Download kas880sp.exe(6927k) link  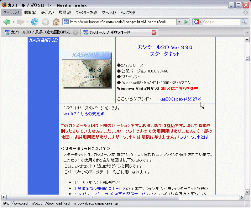[180, 99]
